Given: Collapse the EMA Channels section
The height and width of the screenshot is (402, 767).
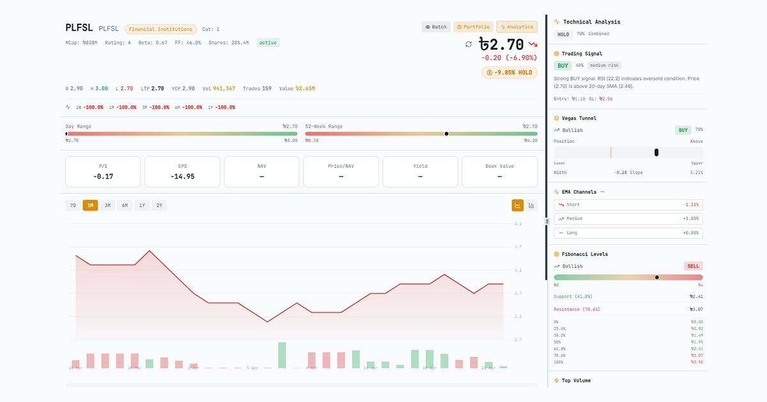Looking at the screenshot, I should coord(602,191).
